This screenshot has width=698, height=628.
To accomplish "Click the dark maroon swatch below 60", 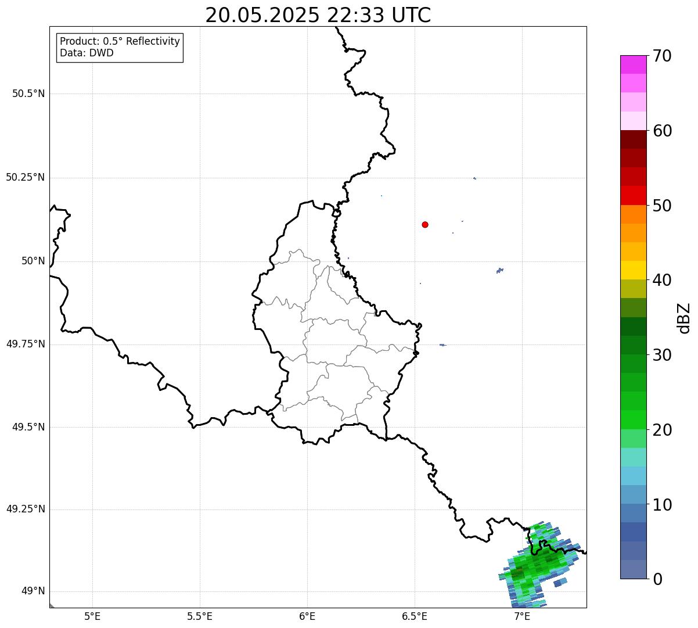I will 633,139.
